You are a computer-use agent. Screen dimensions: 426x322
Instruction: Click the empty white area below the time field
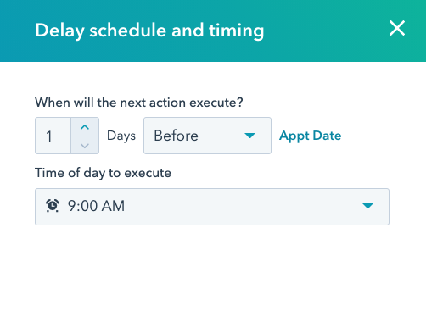click(x=212, y=271)
